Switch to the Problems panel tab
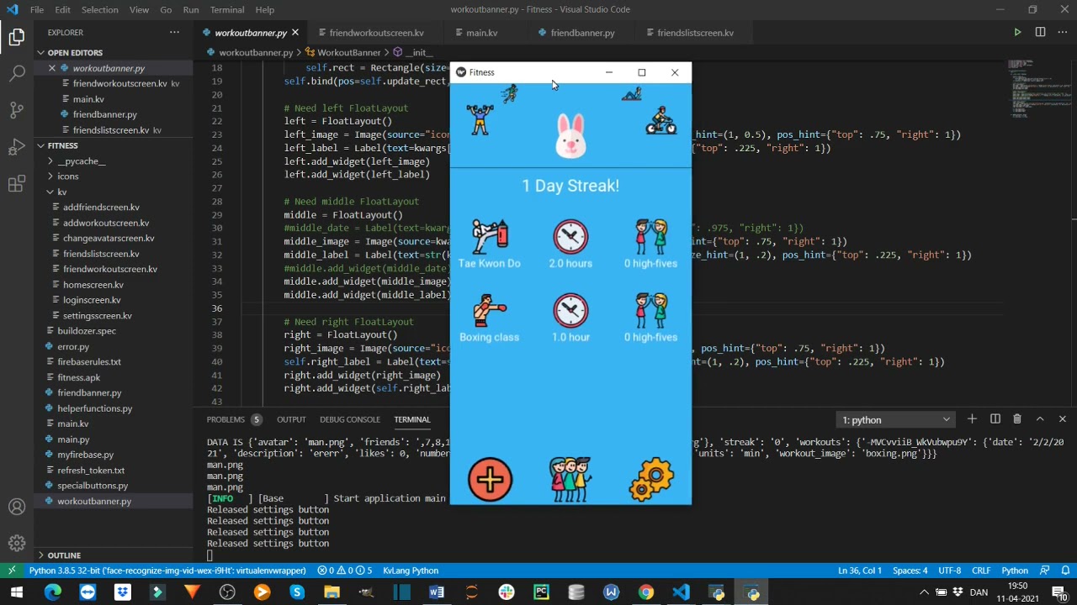Viewport: 1077px width, 605px height. point(225,419)
